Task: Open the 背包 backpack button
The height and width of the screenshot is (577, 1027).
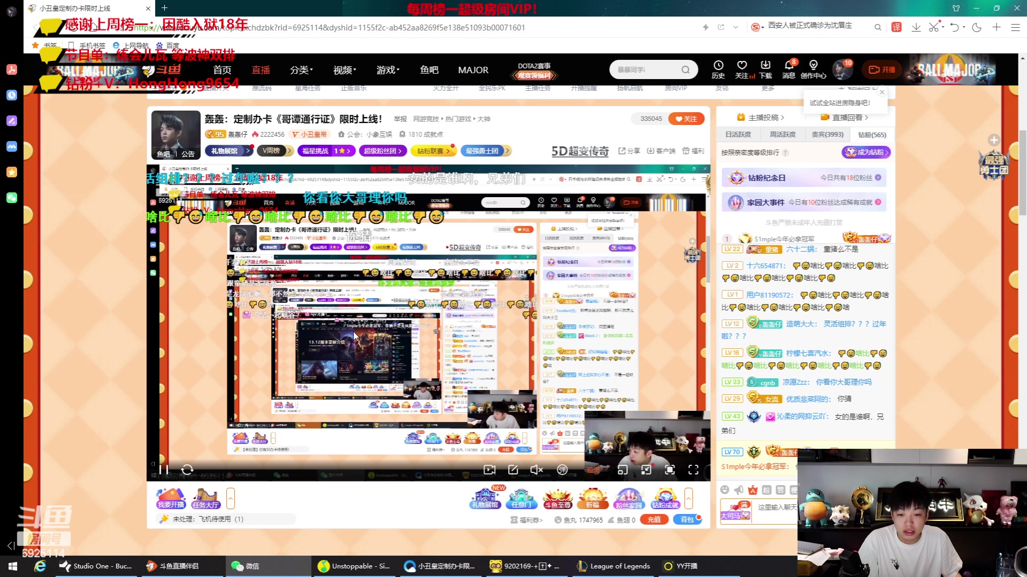Action: [x=687, y=519]
